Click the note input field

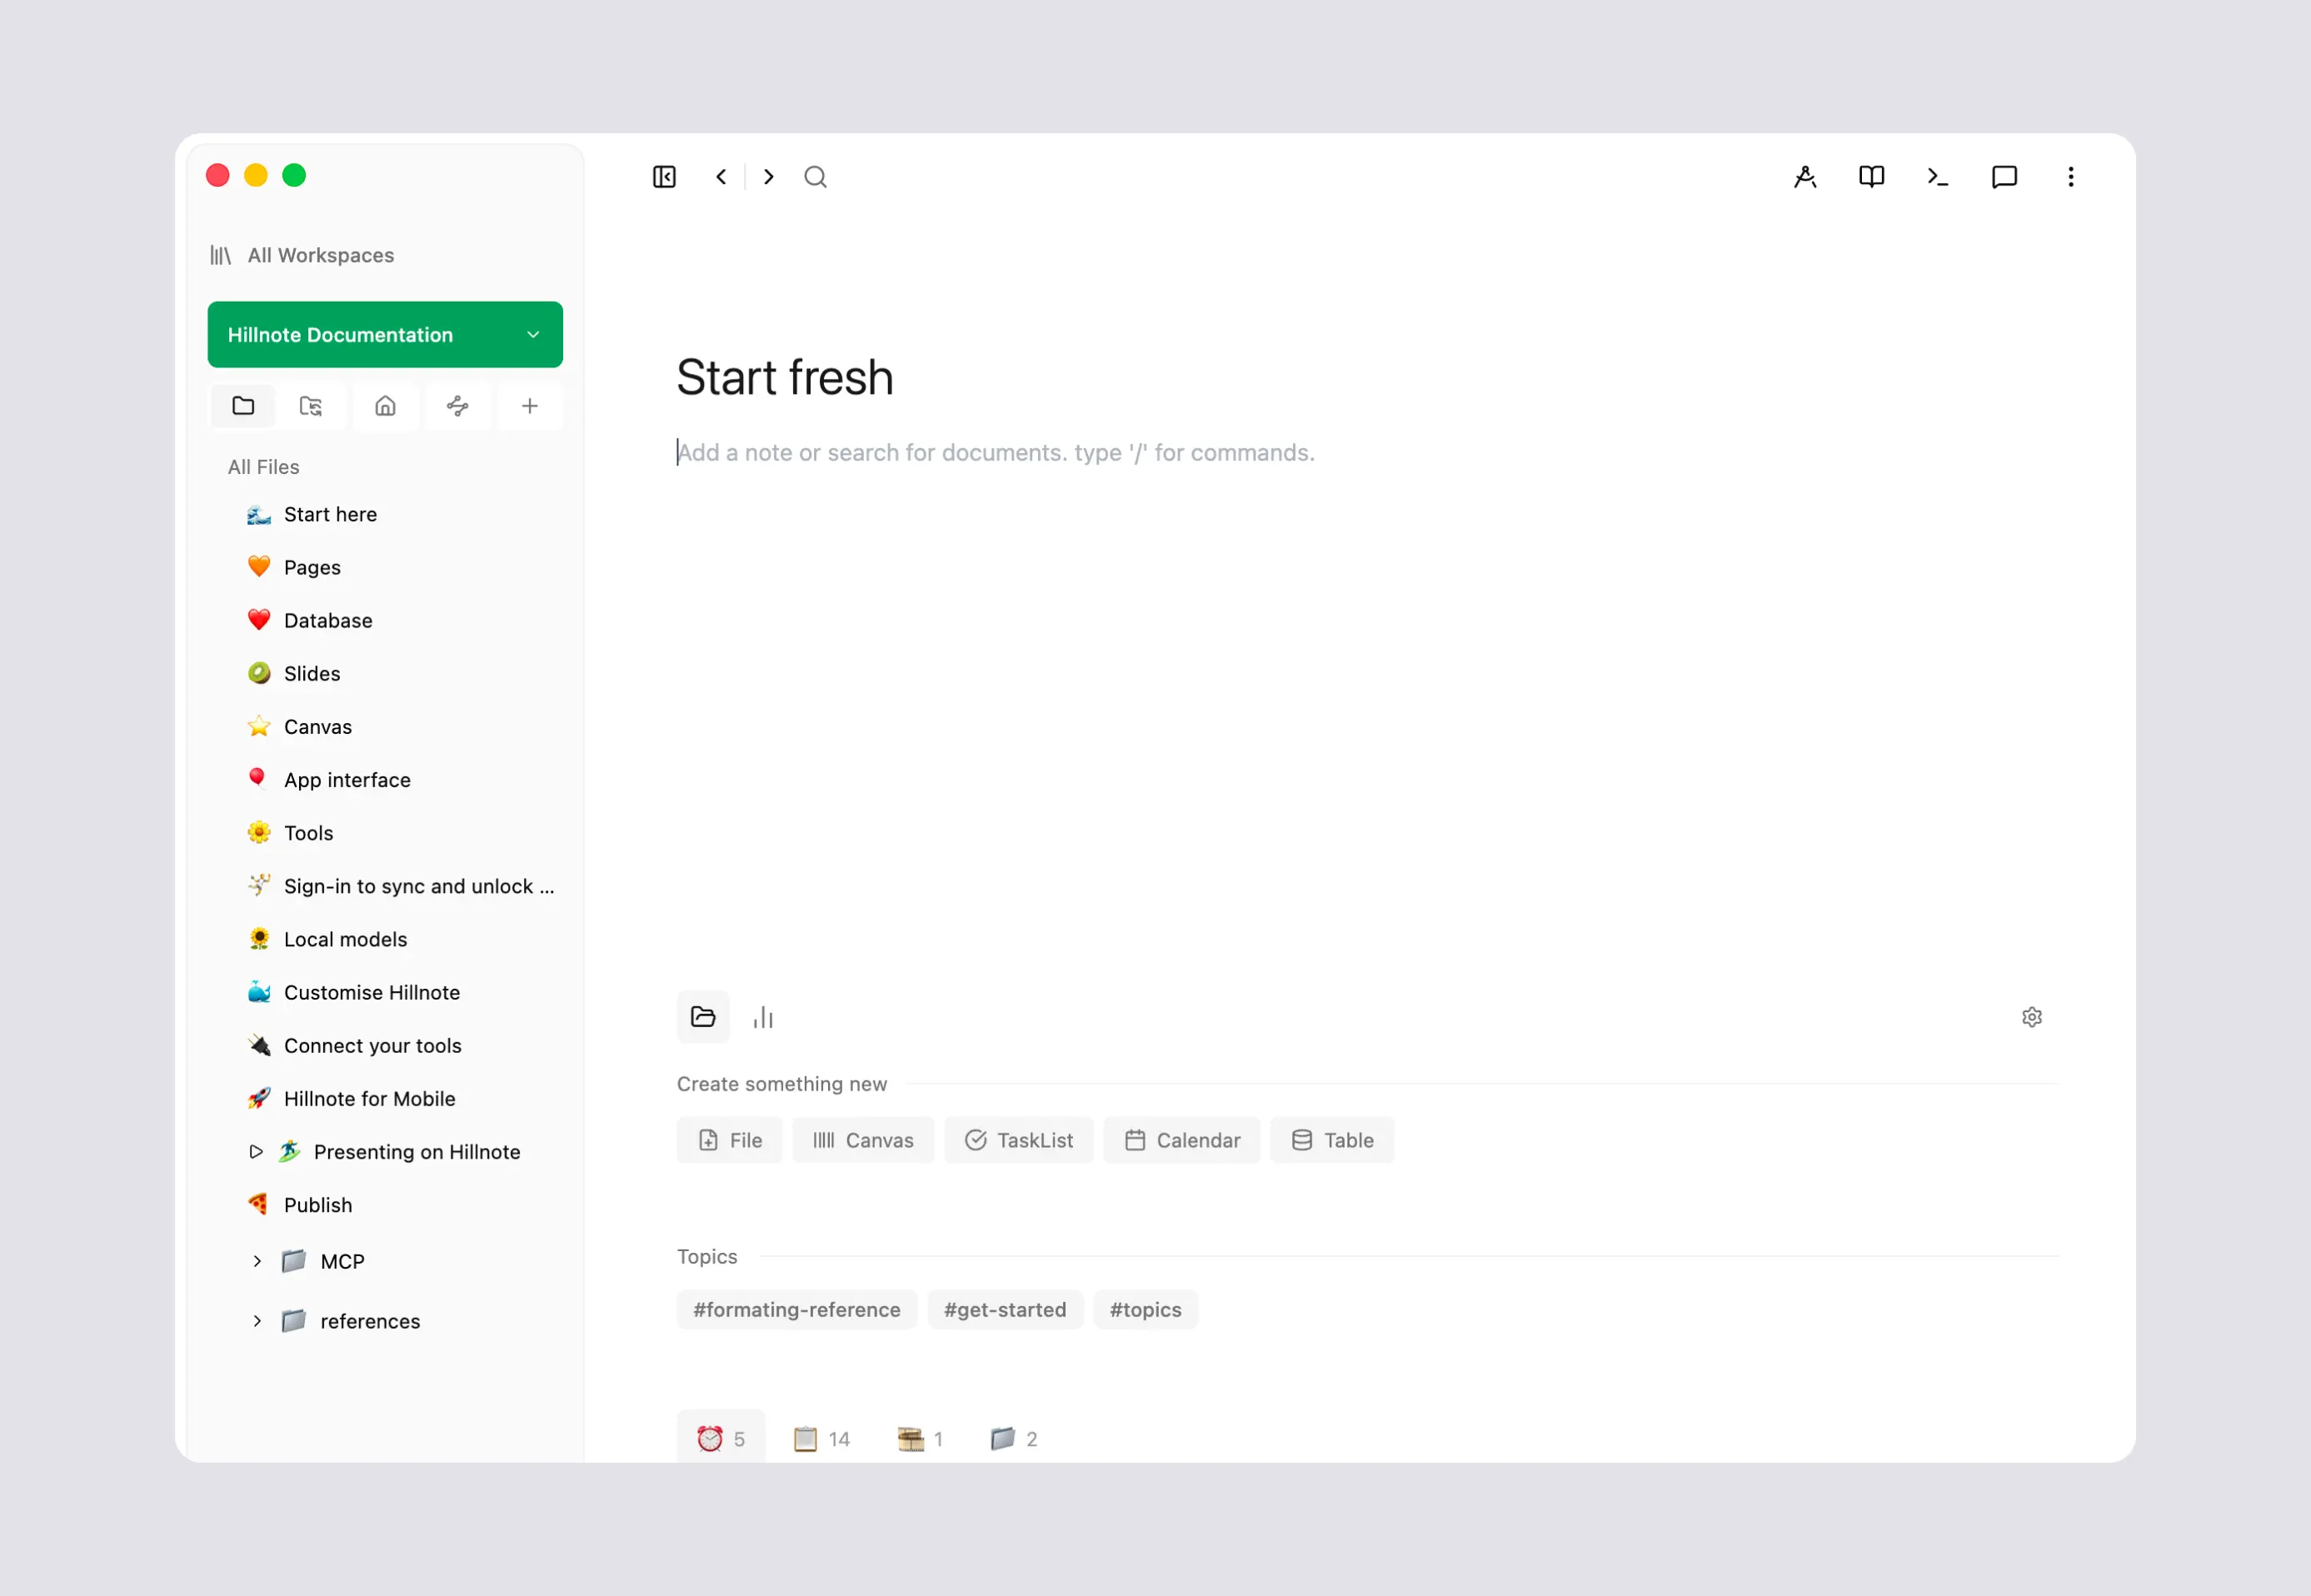click(x=1366, y=453)
